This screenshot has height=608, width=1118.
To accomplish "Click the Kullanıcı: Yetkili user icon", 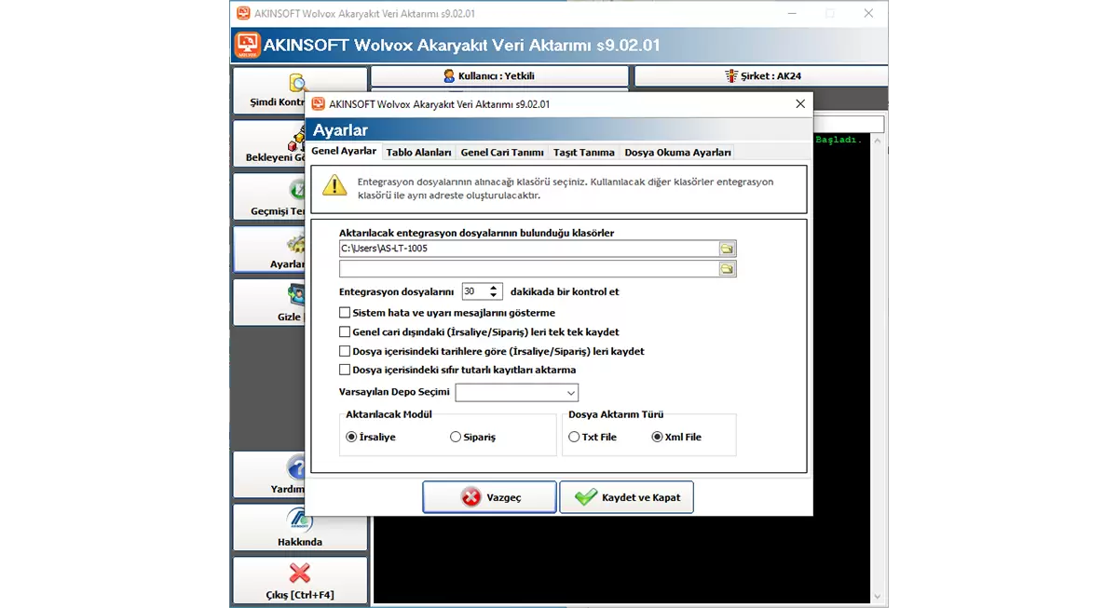I will tap(449, 76).
